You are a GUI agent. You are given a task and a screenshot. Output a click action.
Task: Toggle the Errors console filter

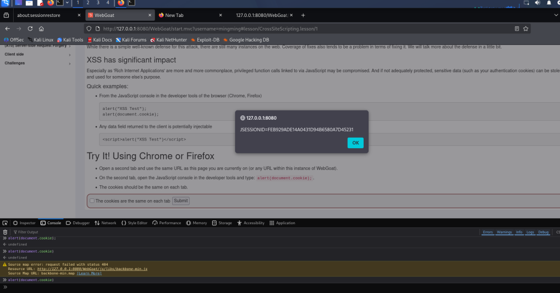[x=487, y=232]
